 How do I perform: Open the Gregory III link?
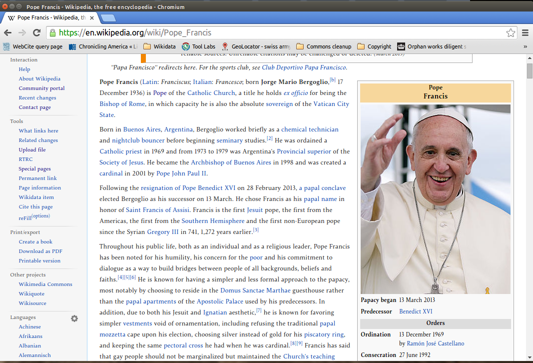(162, 232)
